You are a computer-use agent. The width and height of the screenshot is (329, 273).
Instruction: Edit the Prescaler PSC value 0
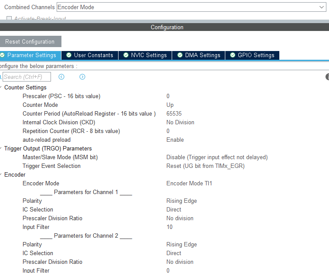(x=168, y=96)
